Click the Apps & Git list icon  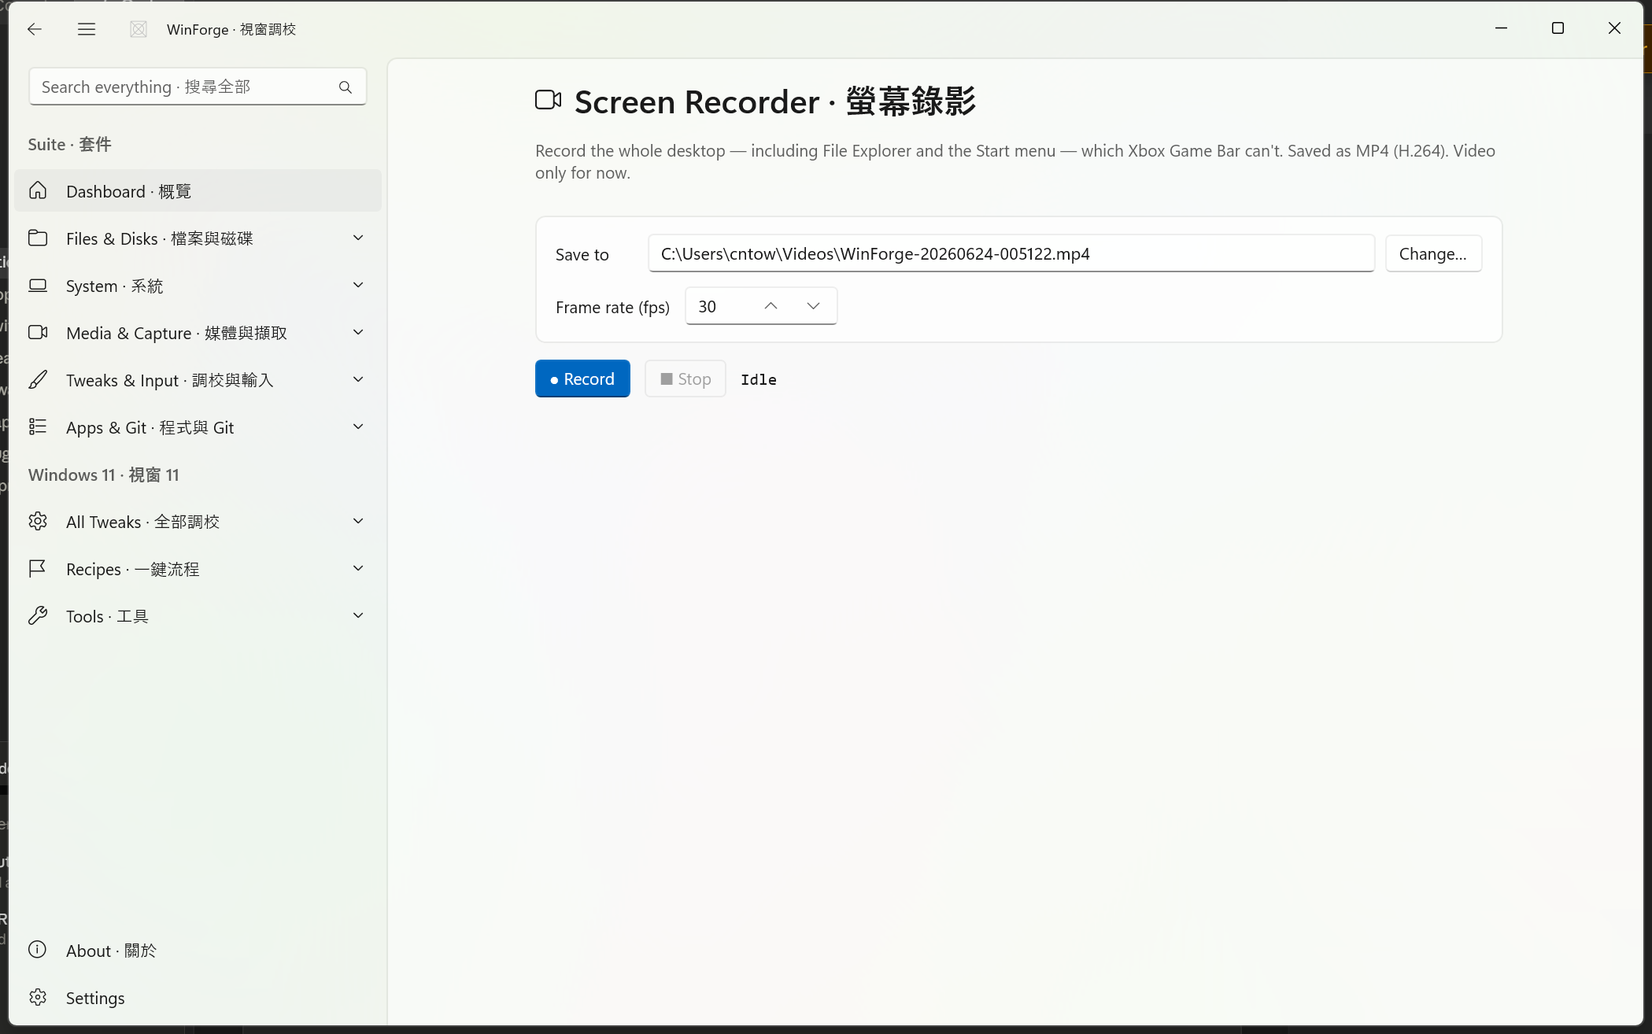pos(38,427)
